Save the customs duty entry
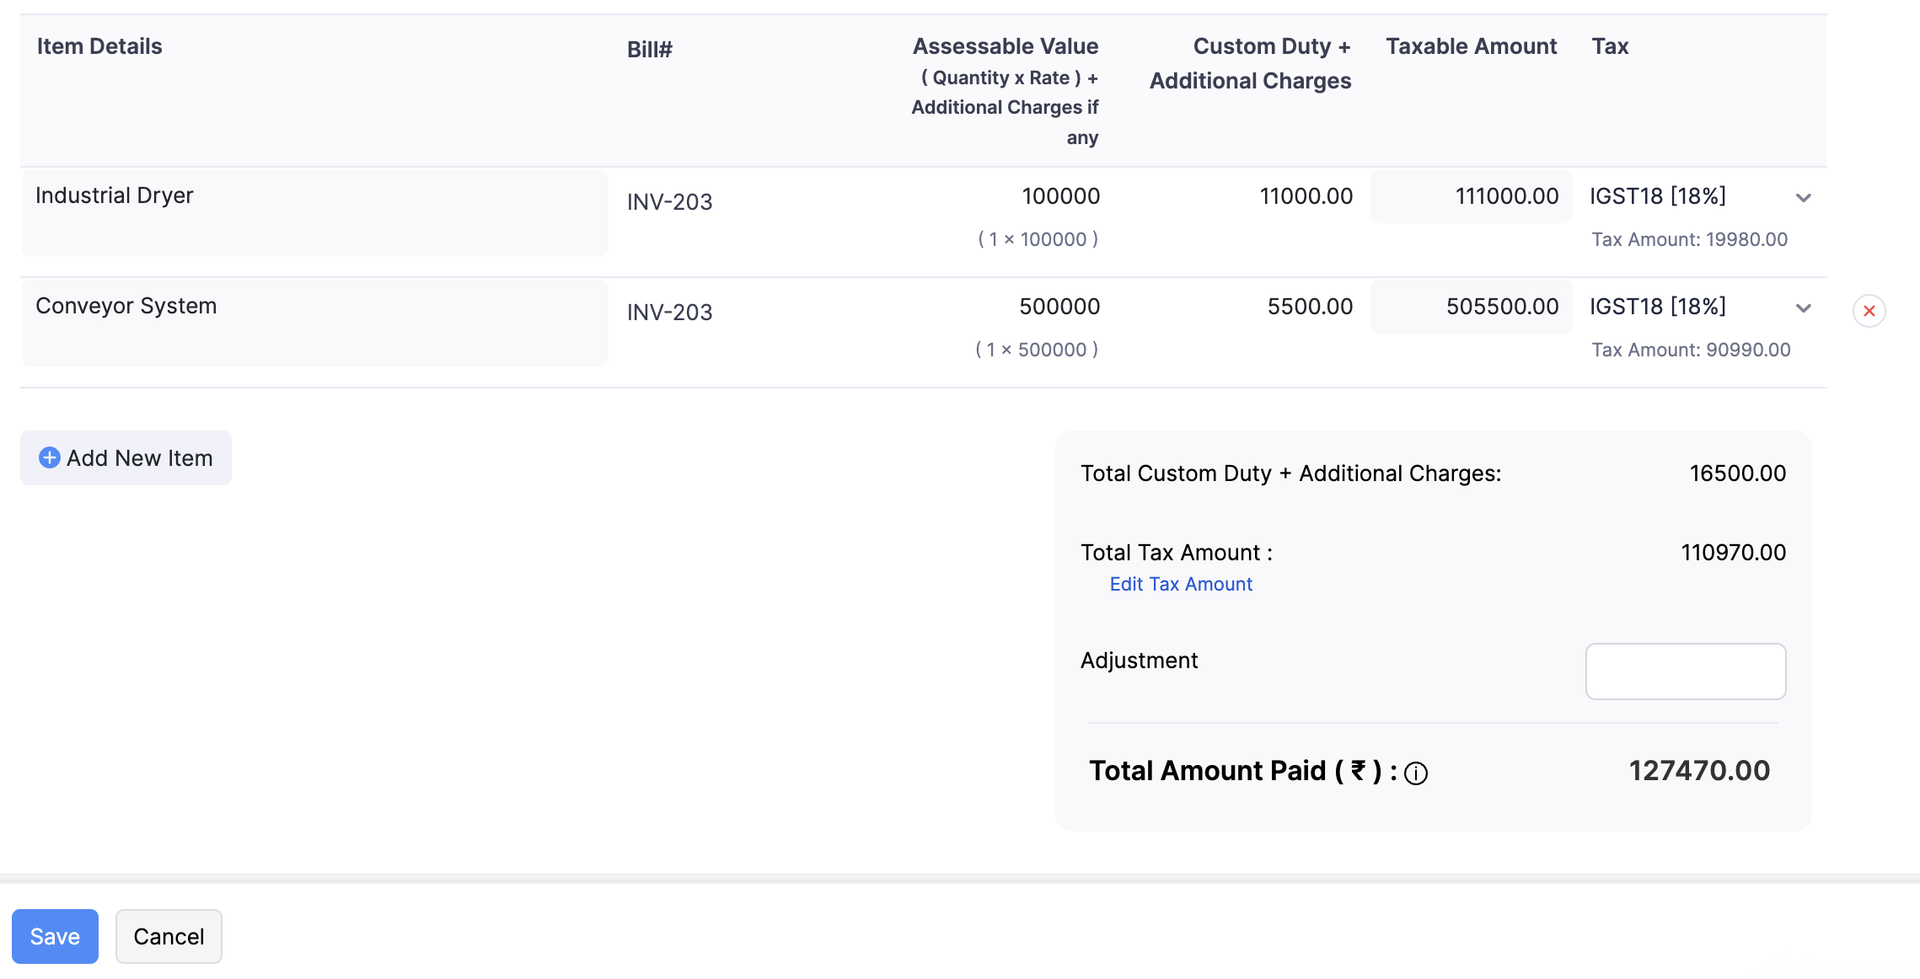This screenshot has height=979, width=1920. (x=55, y=936)
